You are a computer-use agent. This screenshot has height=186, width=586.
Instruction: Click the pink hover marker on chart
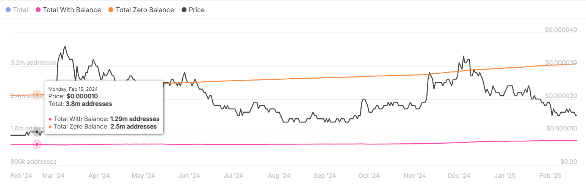[37, 145]
